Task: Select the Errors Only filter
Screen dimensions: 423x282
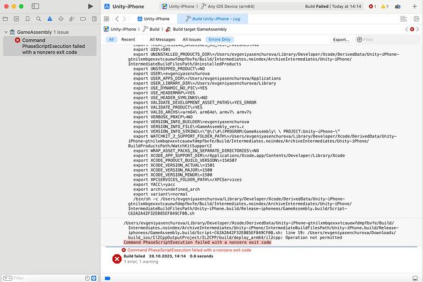Action: click(x=219, y=39)
